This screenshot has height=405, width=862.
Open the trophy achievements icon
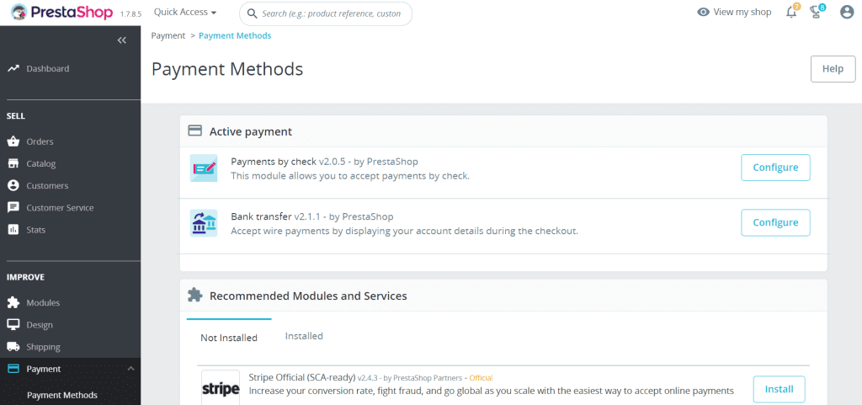(817, 12)
